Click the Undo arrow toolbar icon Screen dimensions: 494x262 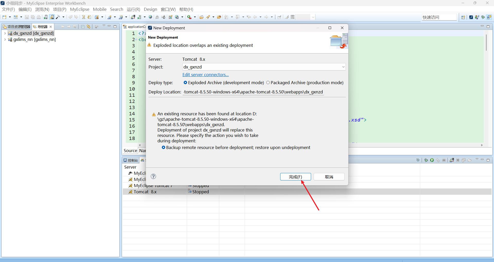pyautogui.click(x=70, y=17)
